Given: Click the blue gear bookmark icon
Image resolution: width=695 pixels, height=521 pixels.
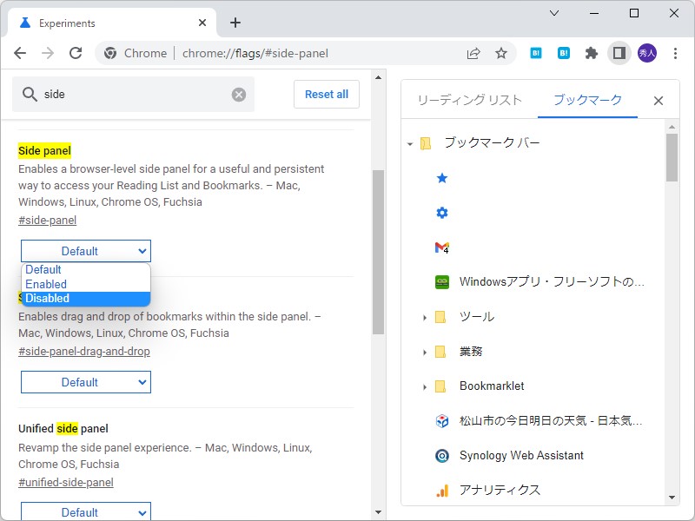Looking at the screenshot, I should tap(441, 212).
